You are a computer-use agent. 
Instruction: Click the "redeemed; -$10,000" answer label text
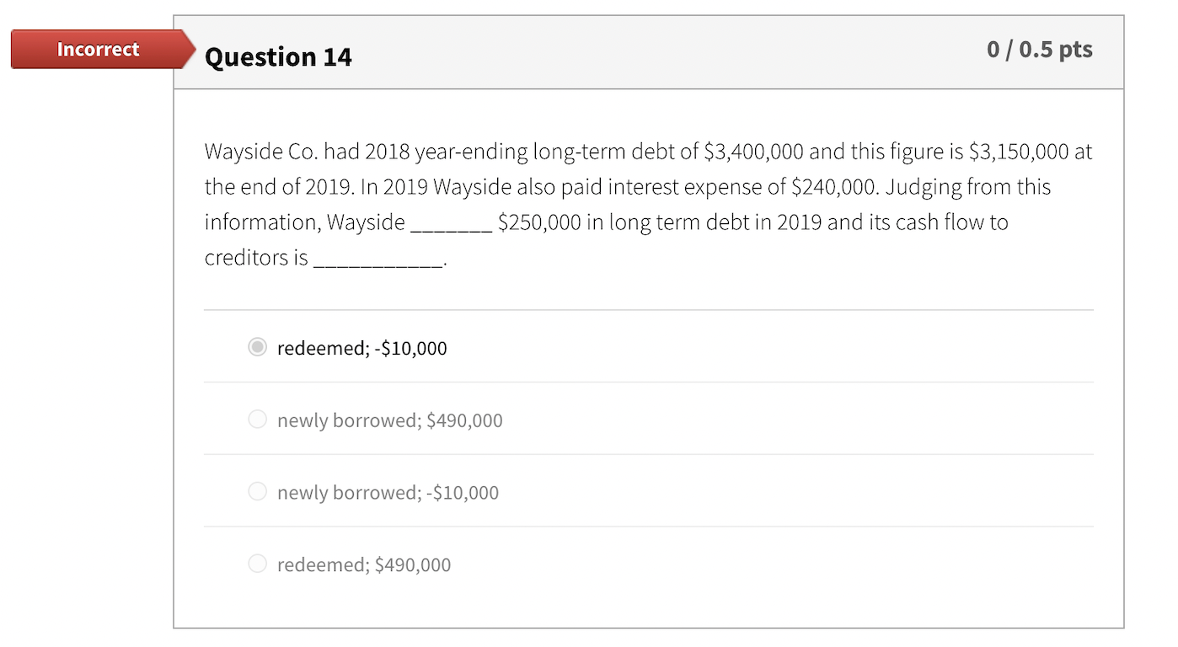pos(361,349)
